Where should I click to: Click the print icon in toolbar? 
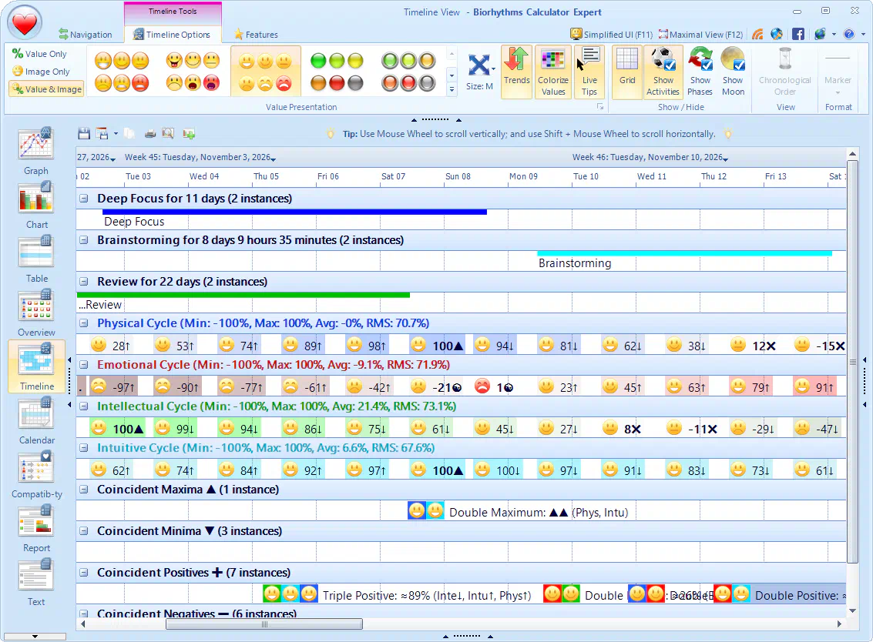click(149, 133)
